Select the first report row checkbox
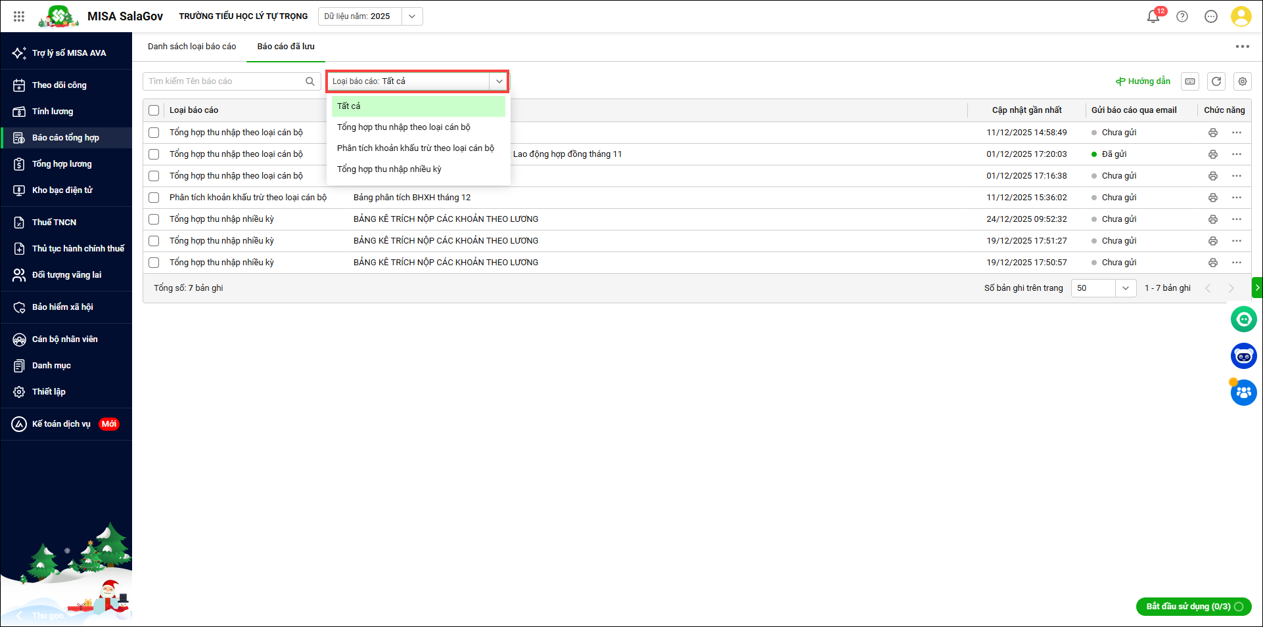1263x627 pixels. [154, 133]
